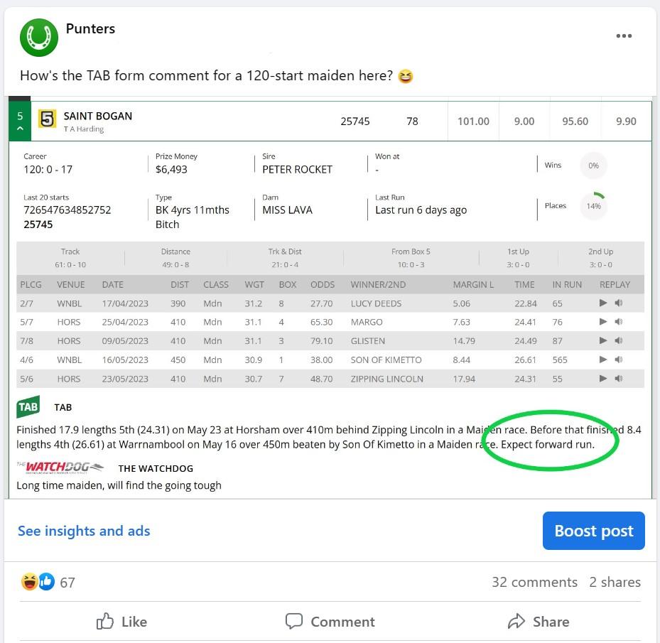Click the Saint Bogan box 5 badge

[47, 119]
